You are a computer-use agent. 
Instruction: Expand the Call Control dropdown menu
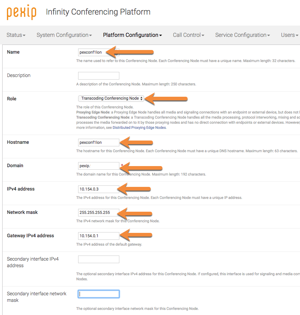(x=188, y=35)
